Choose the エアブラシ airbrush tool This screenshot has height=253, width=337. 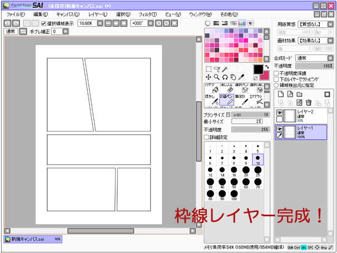[x=256, y=100]
